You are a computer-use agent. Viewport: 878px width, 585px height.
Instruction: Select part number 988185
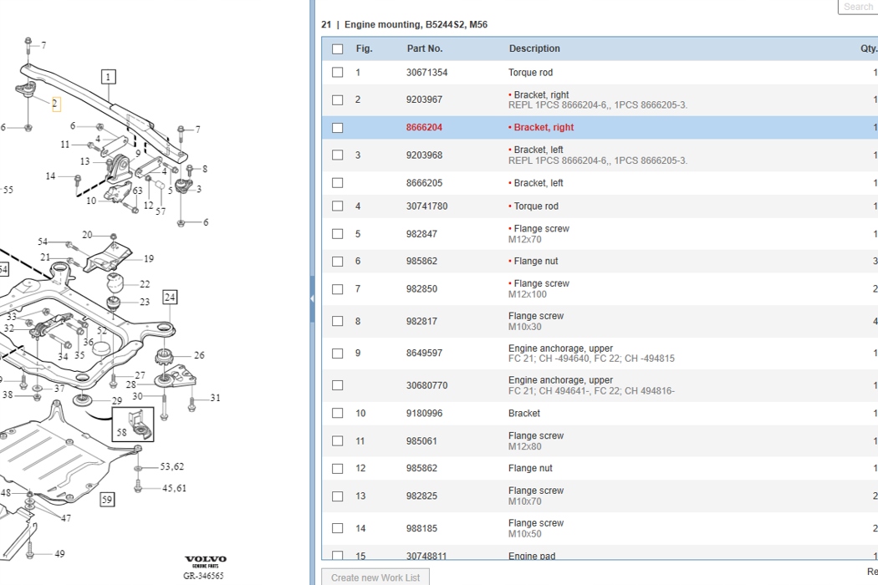click(421, 528)
